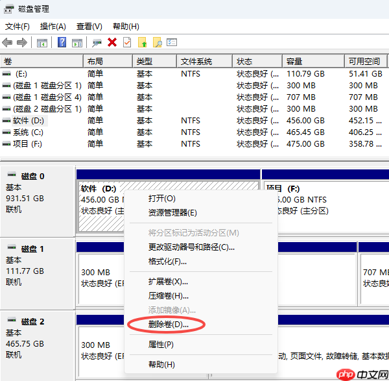This screenshot has height=381, width=389.
Task: Click the connect/drive key toolbar icon
Action: coord(97,43)
